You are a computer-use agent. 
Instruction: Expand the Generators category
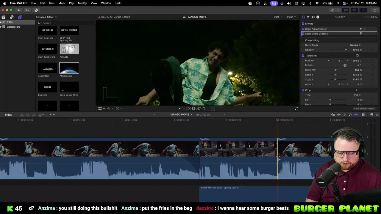coord(1,27)
